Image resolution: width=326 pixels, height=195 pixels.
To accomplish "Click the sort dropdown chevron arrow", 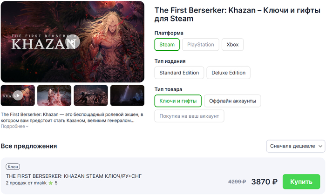I will 320,146.
